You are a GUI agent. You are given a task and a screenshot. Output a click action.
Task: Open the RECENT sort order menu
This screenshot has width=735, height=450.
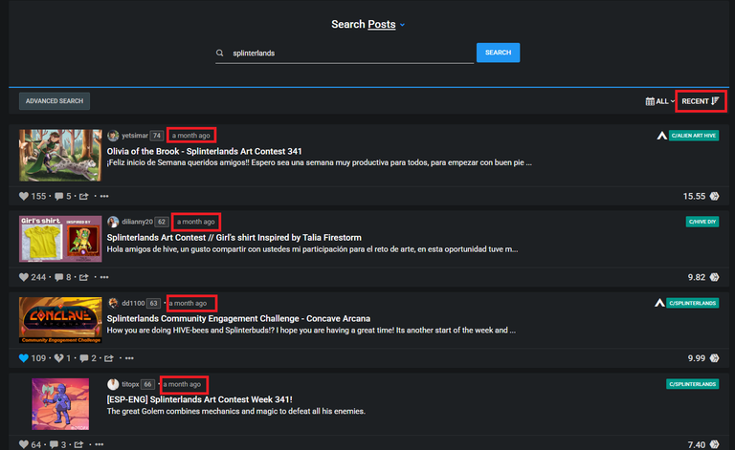tap(701, 101)
